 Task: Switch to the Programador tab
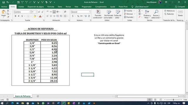point(87,7)
